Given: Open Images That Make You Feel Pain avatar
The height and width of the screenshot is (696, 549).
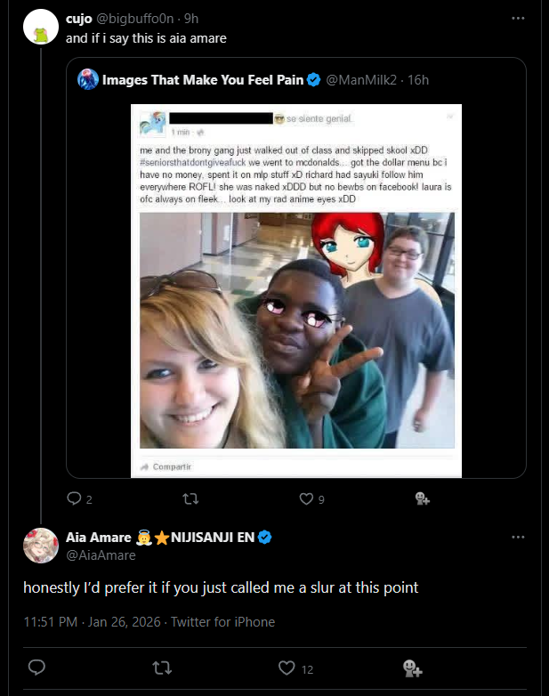Looking at the screenshot, I should (x=88, y=79).
